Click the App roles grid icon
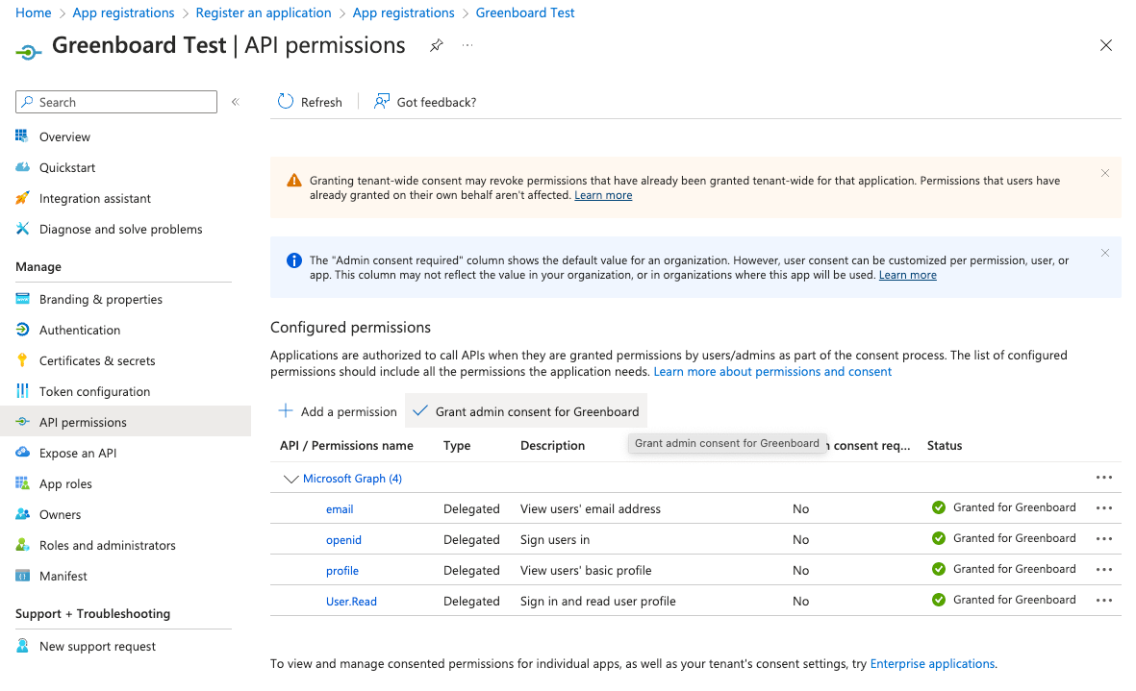 coord(22,483)
